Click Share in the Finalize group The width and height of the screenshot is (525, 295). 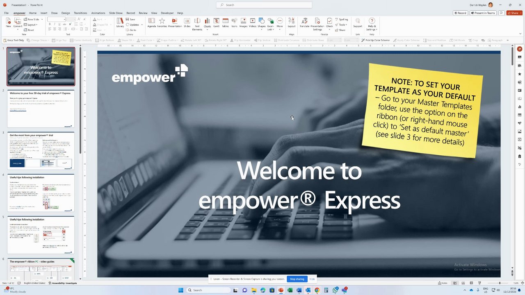pyautogui.click(x=340, y=30)
